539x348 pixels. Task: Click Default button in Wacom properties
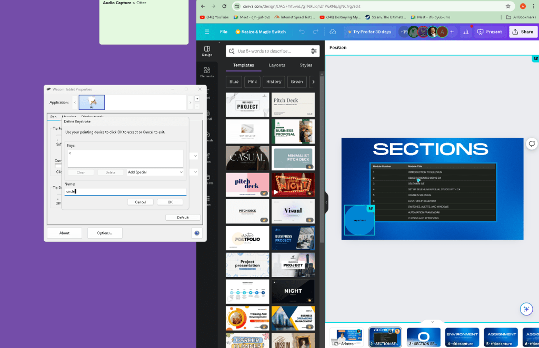pyautogui.click(x=183, y=218)
